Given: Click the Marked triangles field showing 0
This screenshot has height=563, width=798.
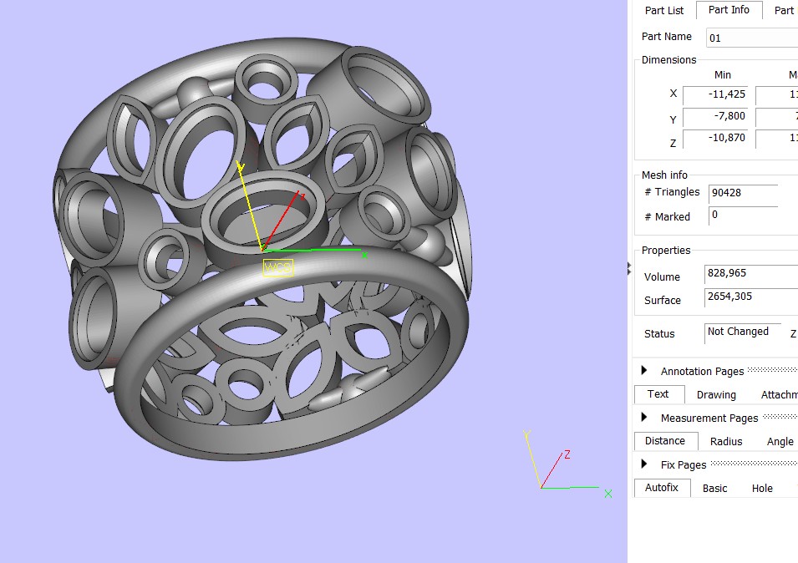Looking at the screenshot, I should [x=743, y=216].
